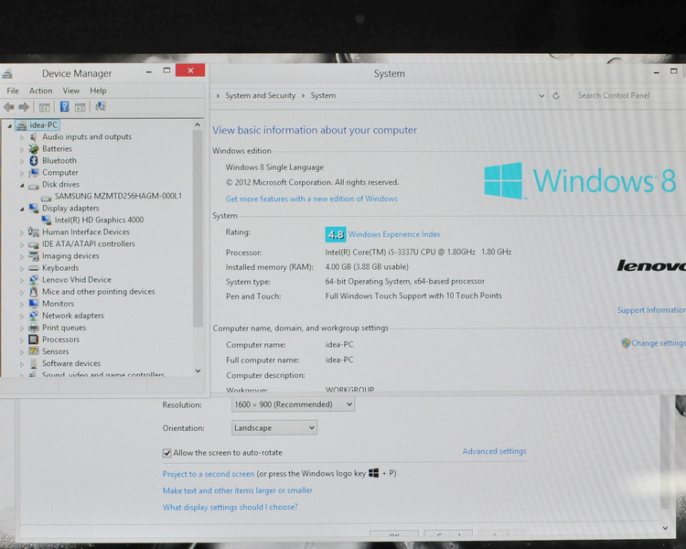This screenshot has height=549, width=686.
Task: Click the Network adapters icon
Action: [34, 315]
